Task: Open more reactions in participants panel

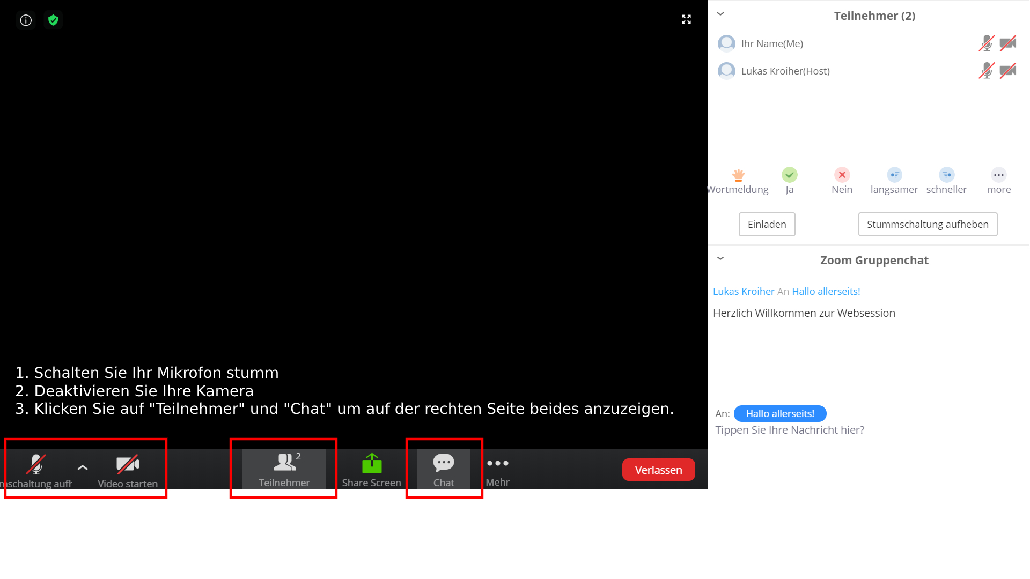Action: click(x=998, y=175)
